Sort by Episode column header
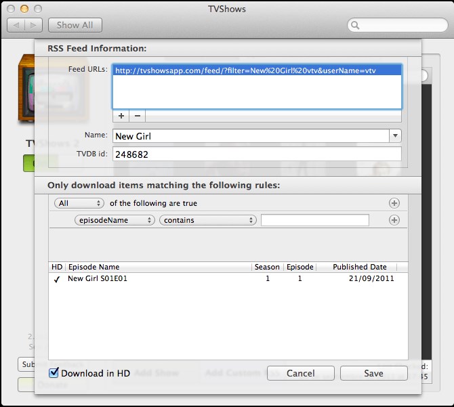454x407 pixels. [x=300, y=267]
